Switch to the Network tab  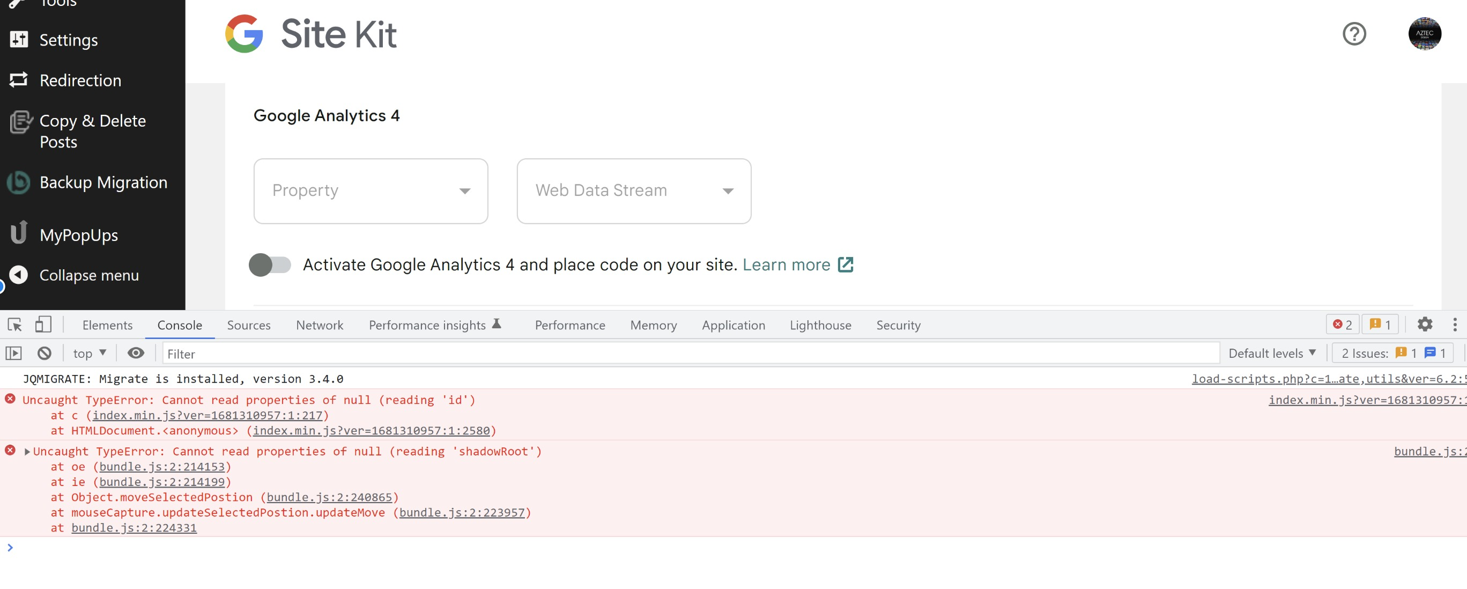pos(319,325)
